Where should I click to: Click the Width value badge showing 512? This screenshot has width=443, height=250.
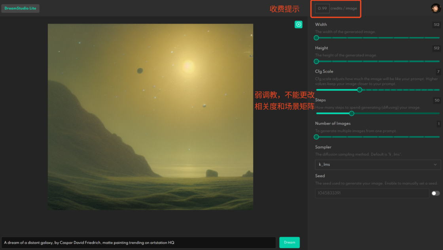tap(436, 24)
